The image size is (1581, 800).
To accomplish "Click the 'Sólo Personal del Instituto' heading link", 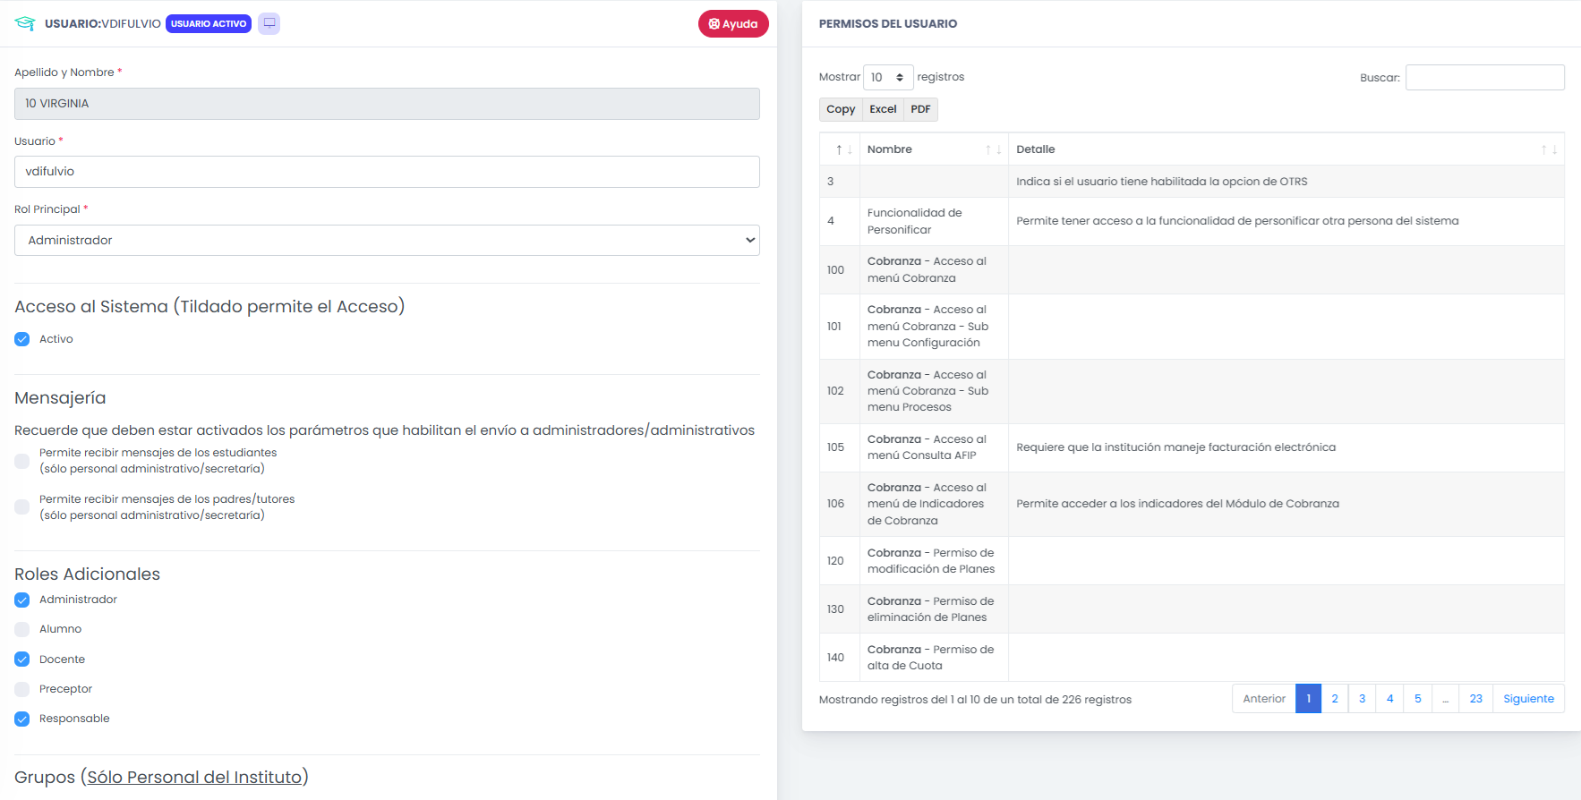I will [194, 777].
